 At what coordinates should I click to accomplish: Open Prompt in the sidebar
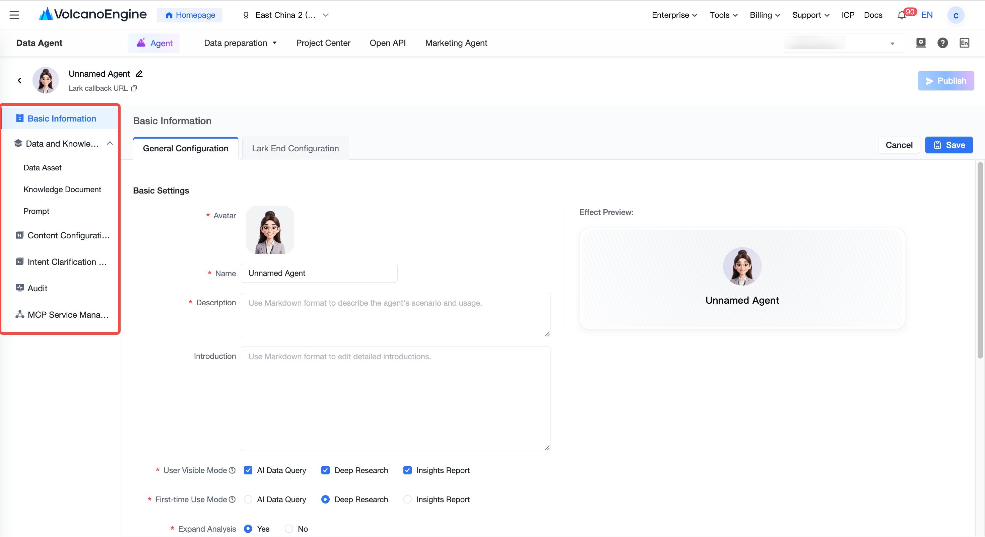tap(36, 211)
